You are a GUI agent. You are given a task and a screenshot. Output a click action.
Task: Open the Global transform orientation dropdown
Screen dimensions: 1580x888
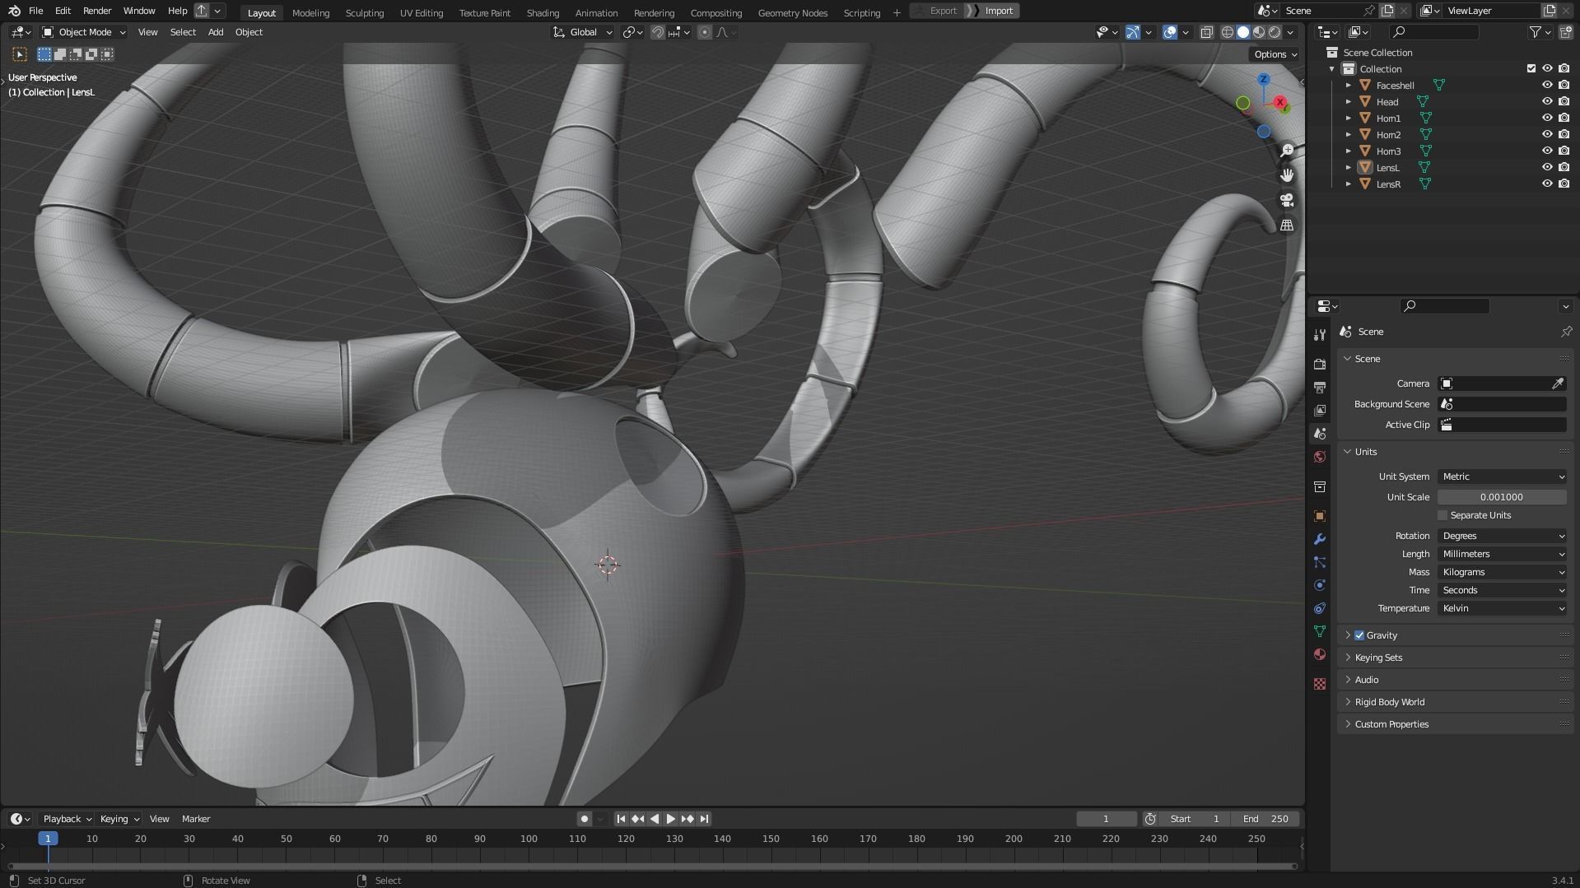(x=582, y=32)
